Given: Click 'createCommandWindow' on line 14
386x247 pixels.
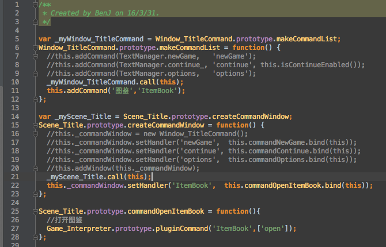Looking at the screenshot, I should [251, 117].
